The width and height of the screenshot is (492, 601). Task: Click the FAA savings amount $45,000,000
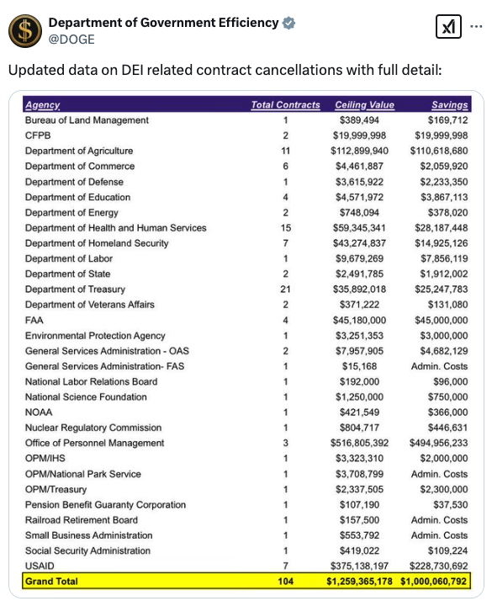(x=441, y=320)
